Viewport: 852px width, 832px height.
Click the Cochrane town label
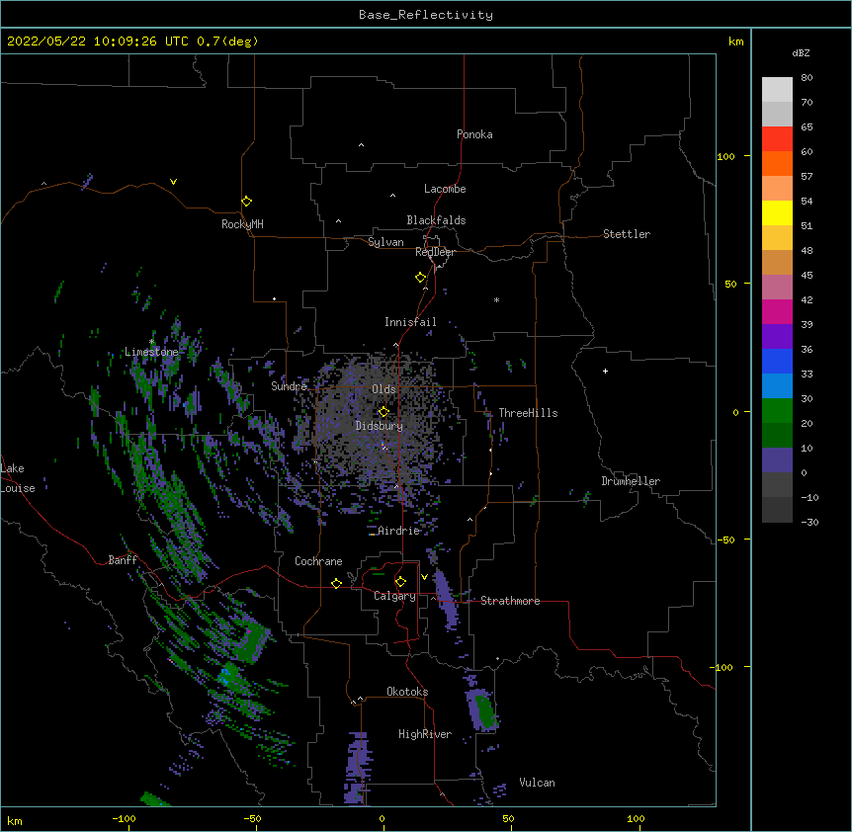[318, 561]
